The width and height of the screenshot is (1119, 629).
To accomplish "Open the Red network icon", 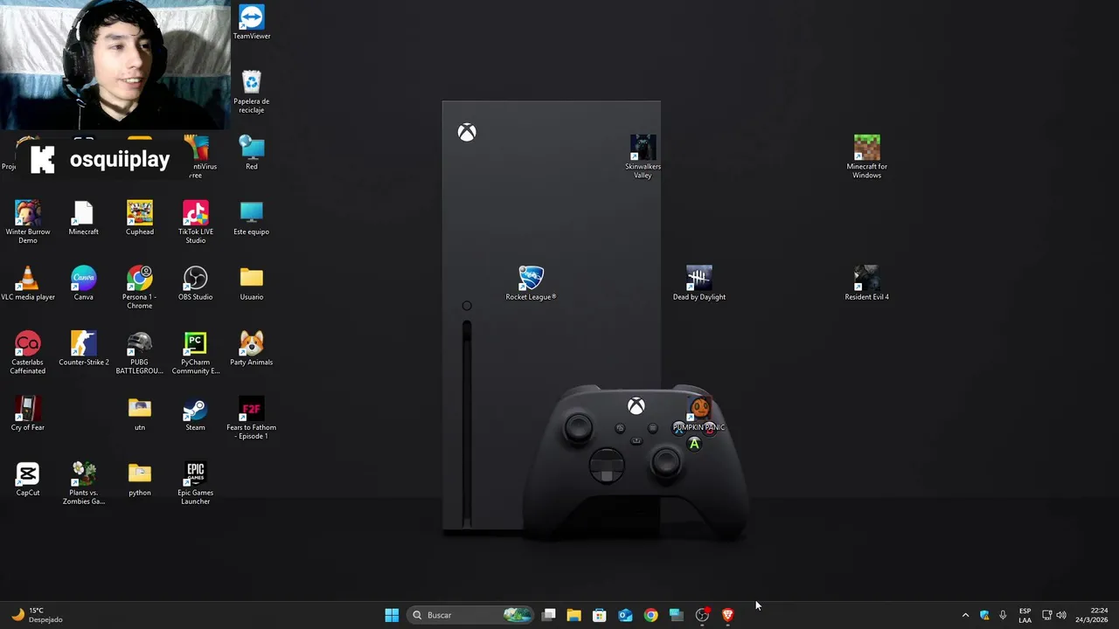I will (x=251, y=153).
